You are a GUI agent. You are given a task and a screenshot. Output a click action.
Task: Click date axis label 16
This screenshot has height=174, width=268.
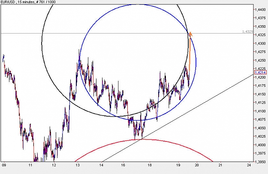[123, 165]
